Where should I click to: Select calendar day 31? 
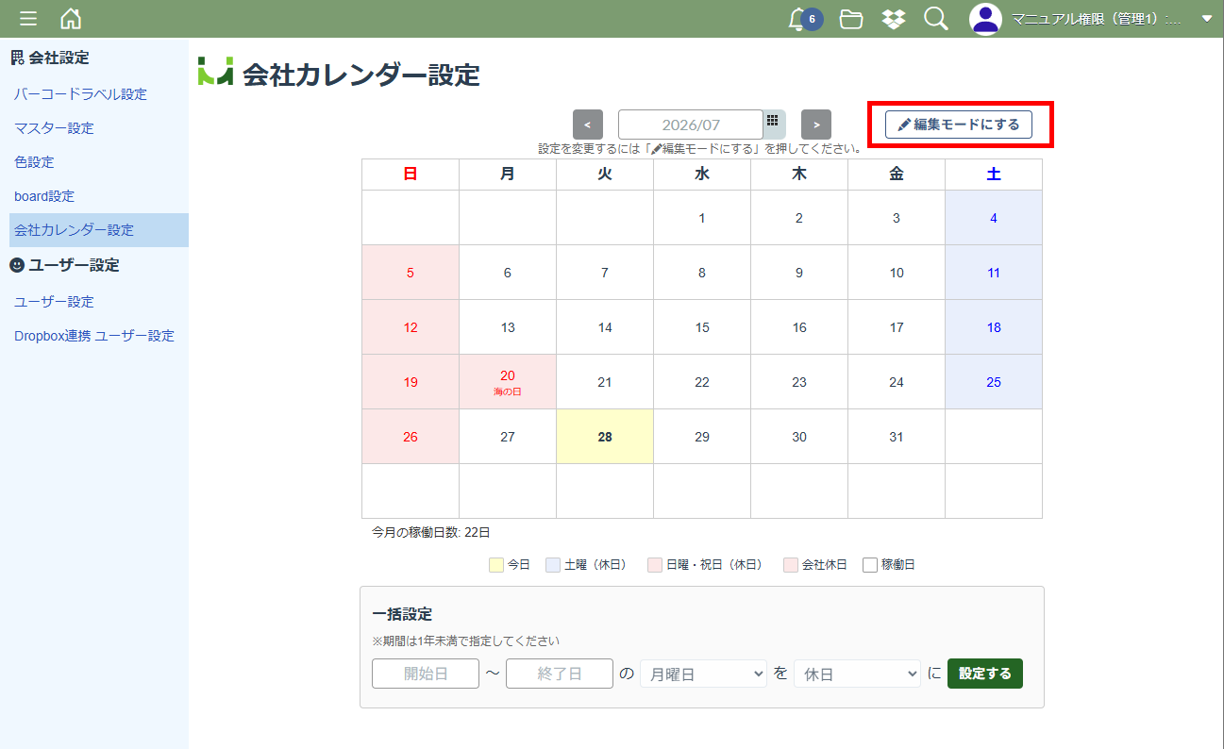pyautogui.click(x=897, y=437)
